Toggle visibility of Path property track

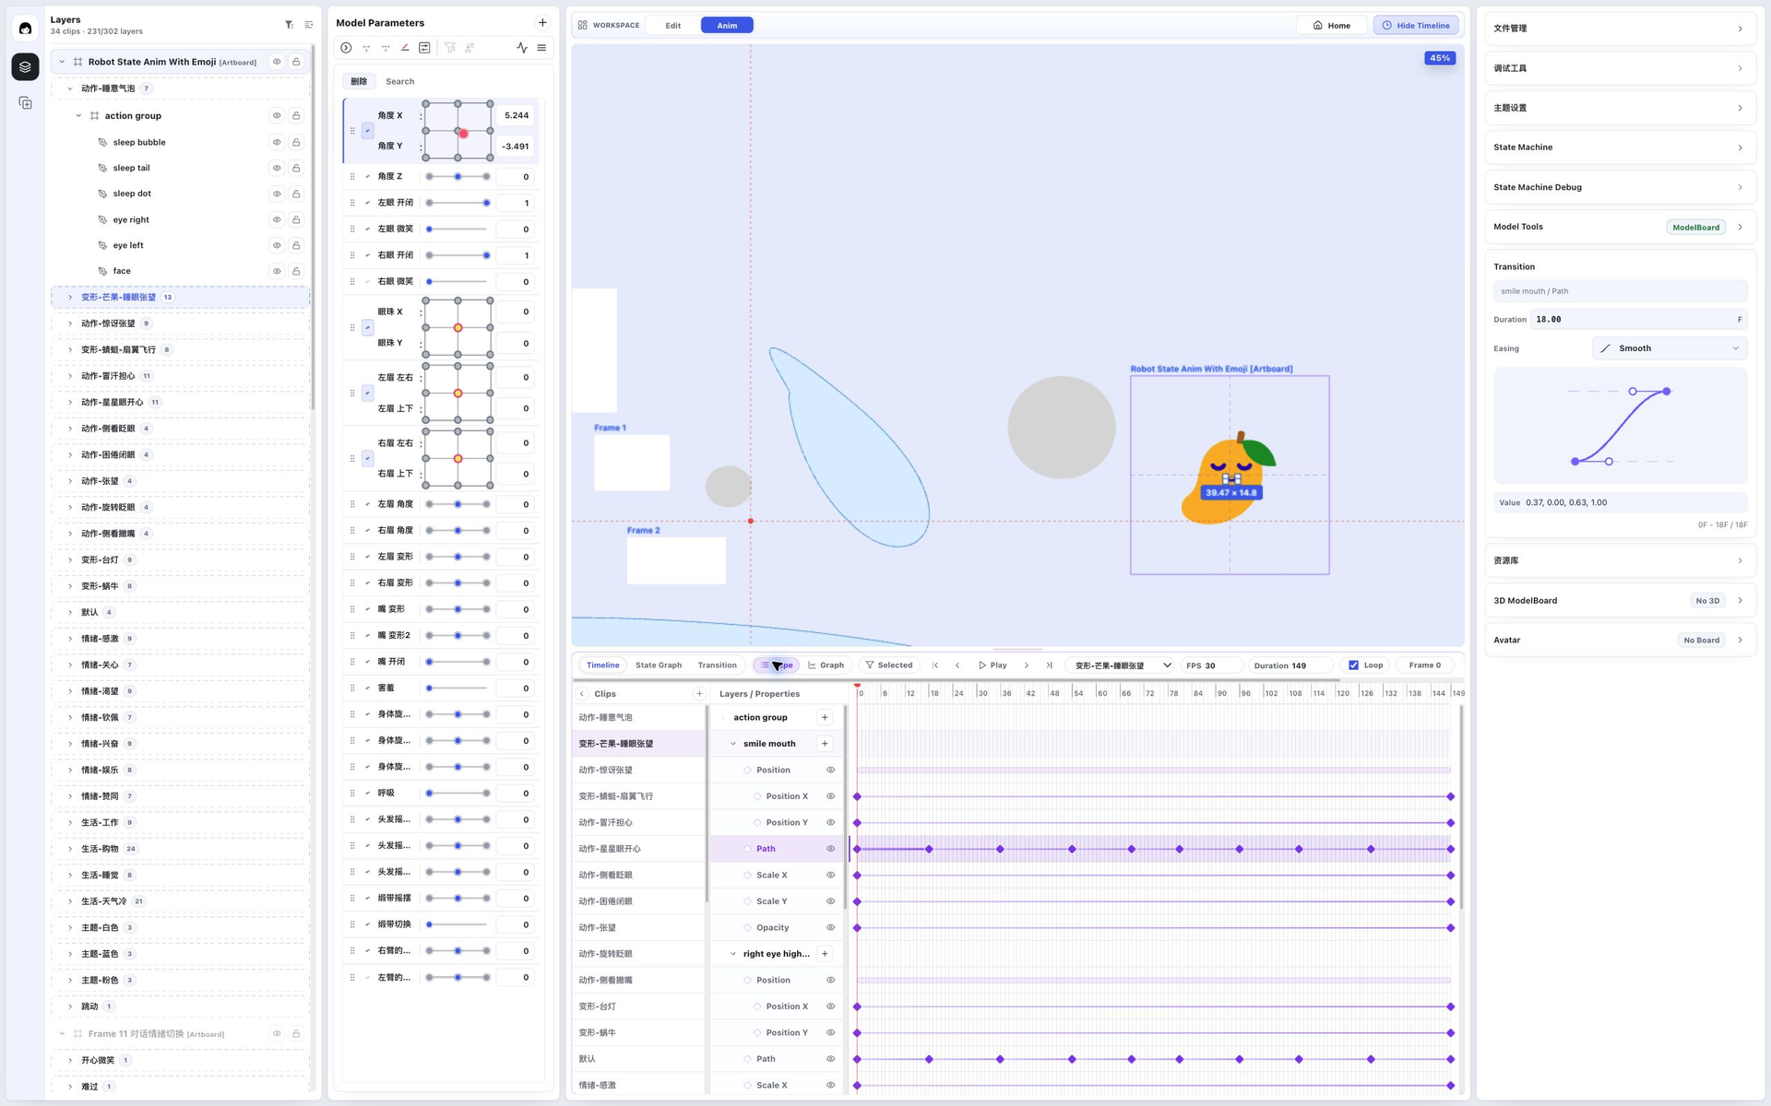830,849
